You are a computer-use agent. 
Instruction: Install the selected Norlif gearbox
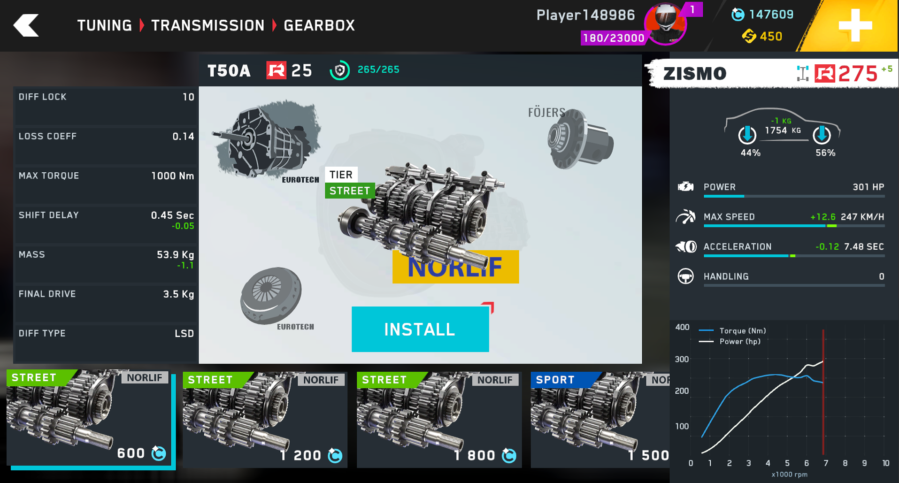click(420, 329)
